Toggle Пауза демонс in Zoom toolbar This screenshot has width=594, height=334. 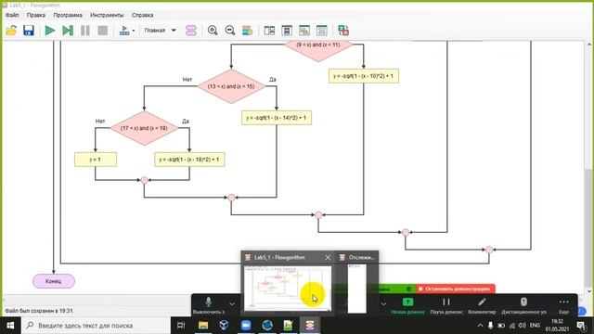click(446, 305)
